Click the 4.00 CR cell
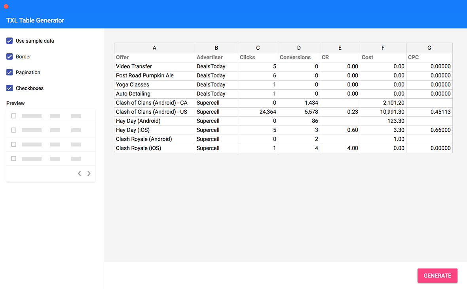Screen dimensions: 467x289 [x=340, y=148]
